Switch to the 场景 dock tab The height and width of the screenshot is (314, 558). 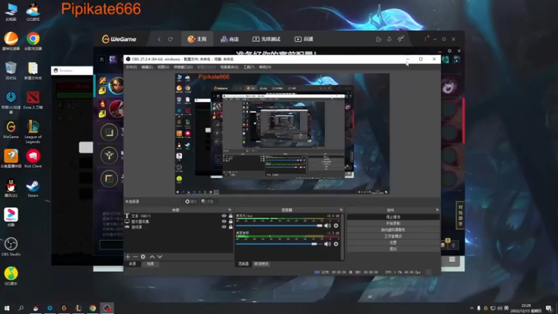click(150, 264)
